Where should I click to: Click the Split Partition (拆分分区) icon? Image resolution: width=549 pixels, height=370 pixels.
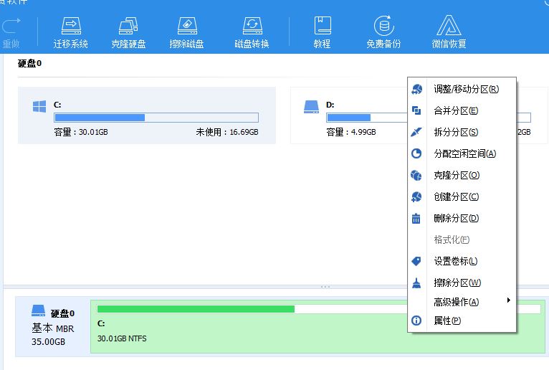416,132
